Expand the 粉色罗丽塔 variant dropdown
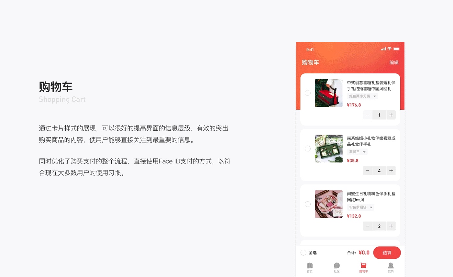The image size is (453, 277). (x=361, y=207)
